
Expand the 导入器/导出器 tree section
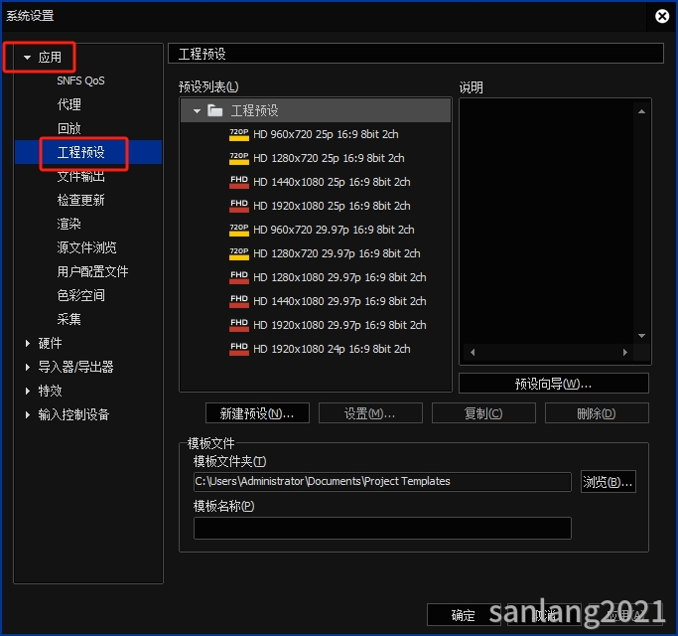28,367
